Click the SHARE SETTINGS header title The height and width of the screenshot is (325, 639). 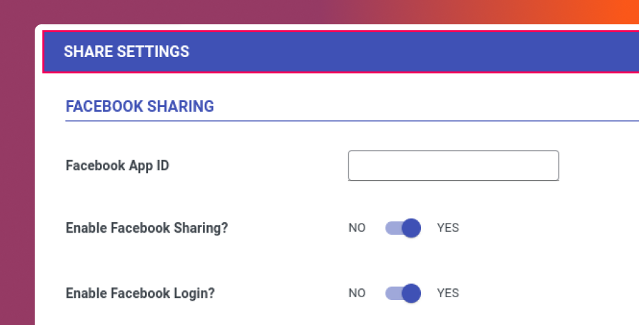[126, 51]
